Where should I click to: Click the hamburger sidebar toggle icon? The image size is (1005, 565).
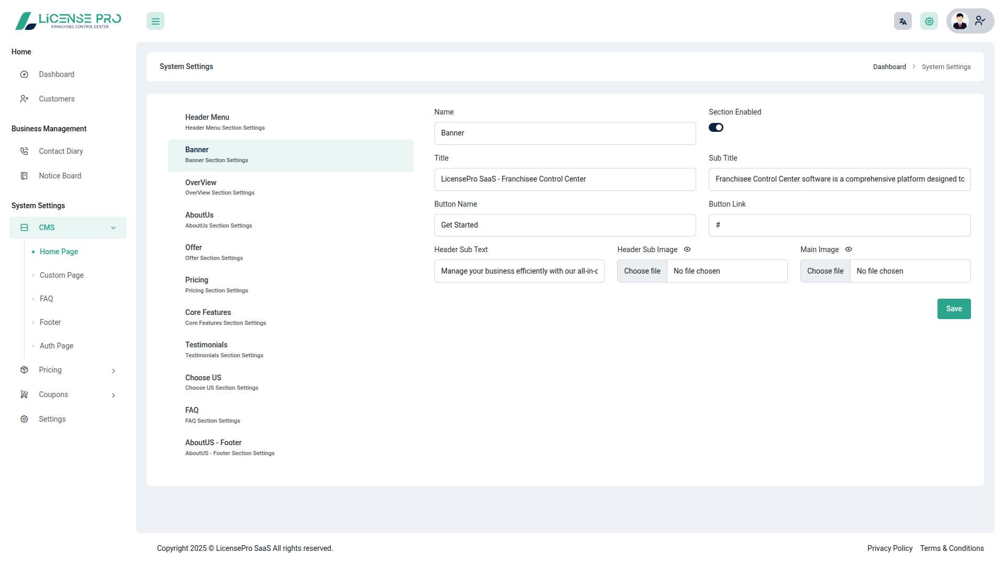(155, 21)
